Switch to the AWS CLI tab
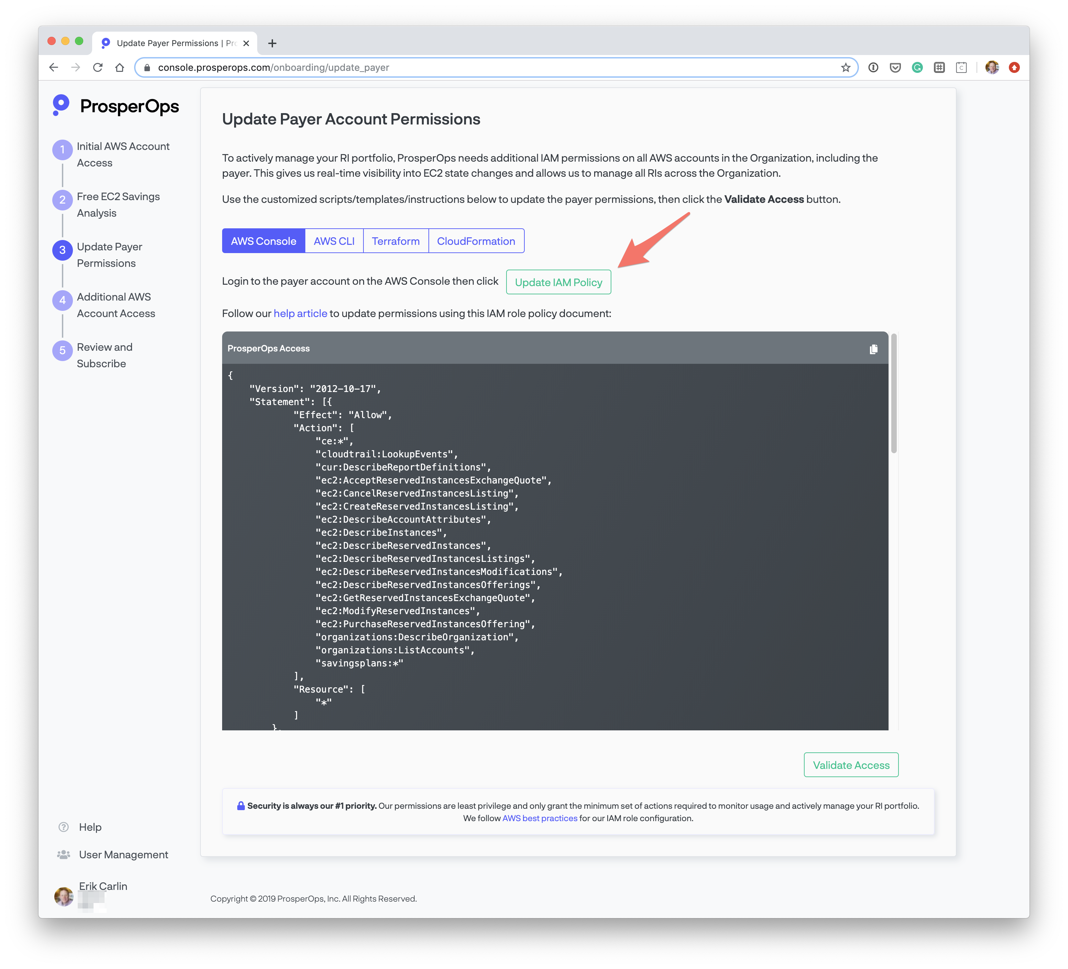This screenshot has height=969, width=1068. tap(334, 241)
